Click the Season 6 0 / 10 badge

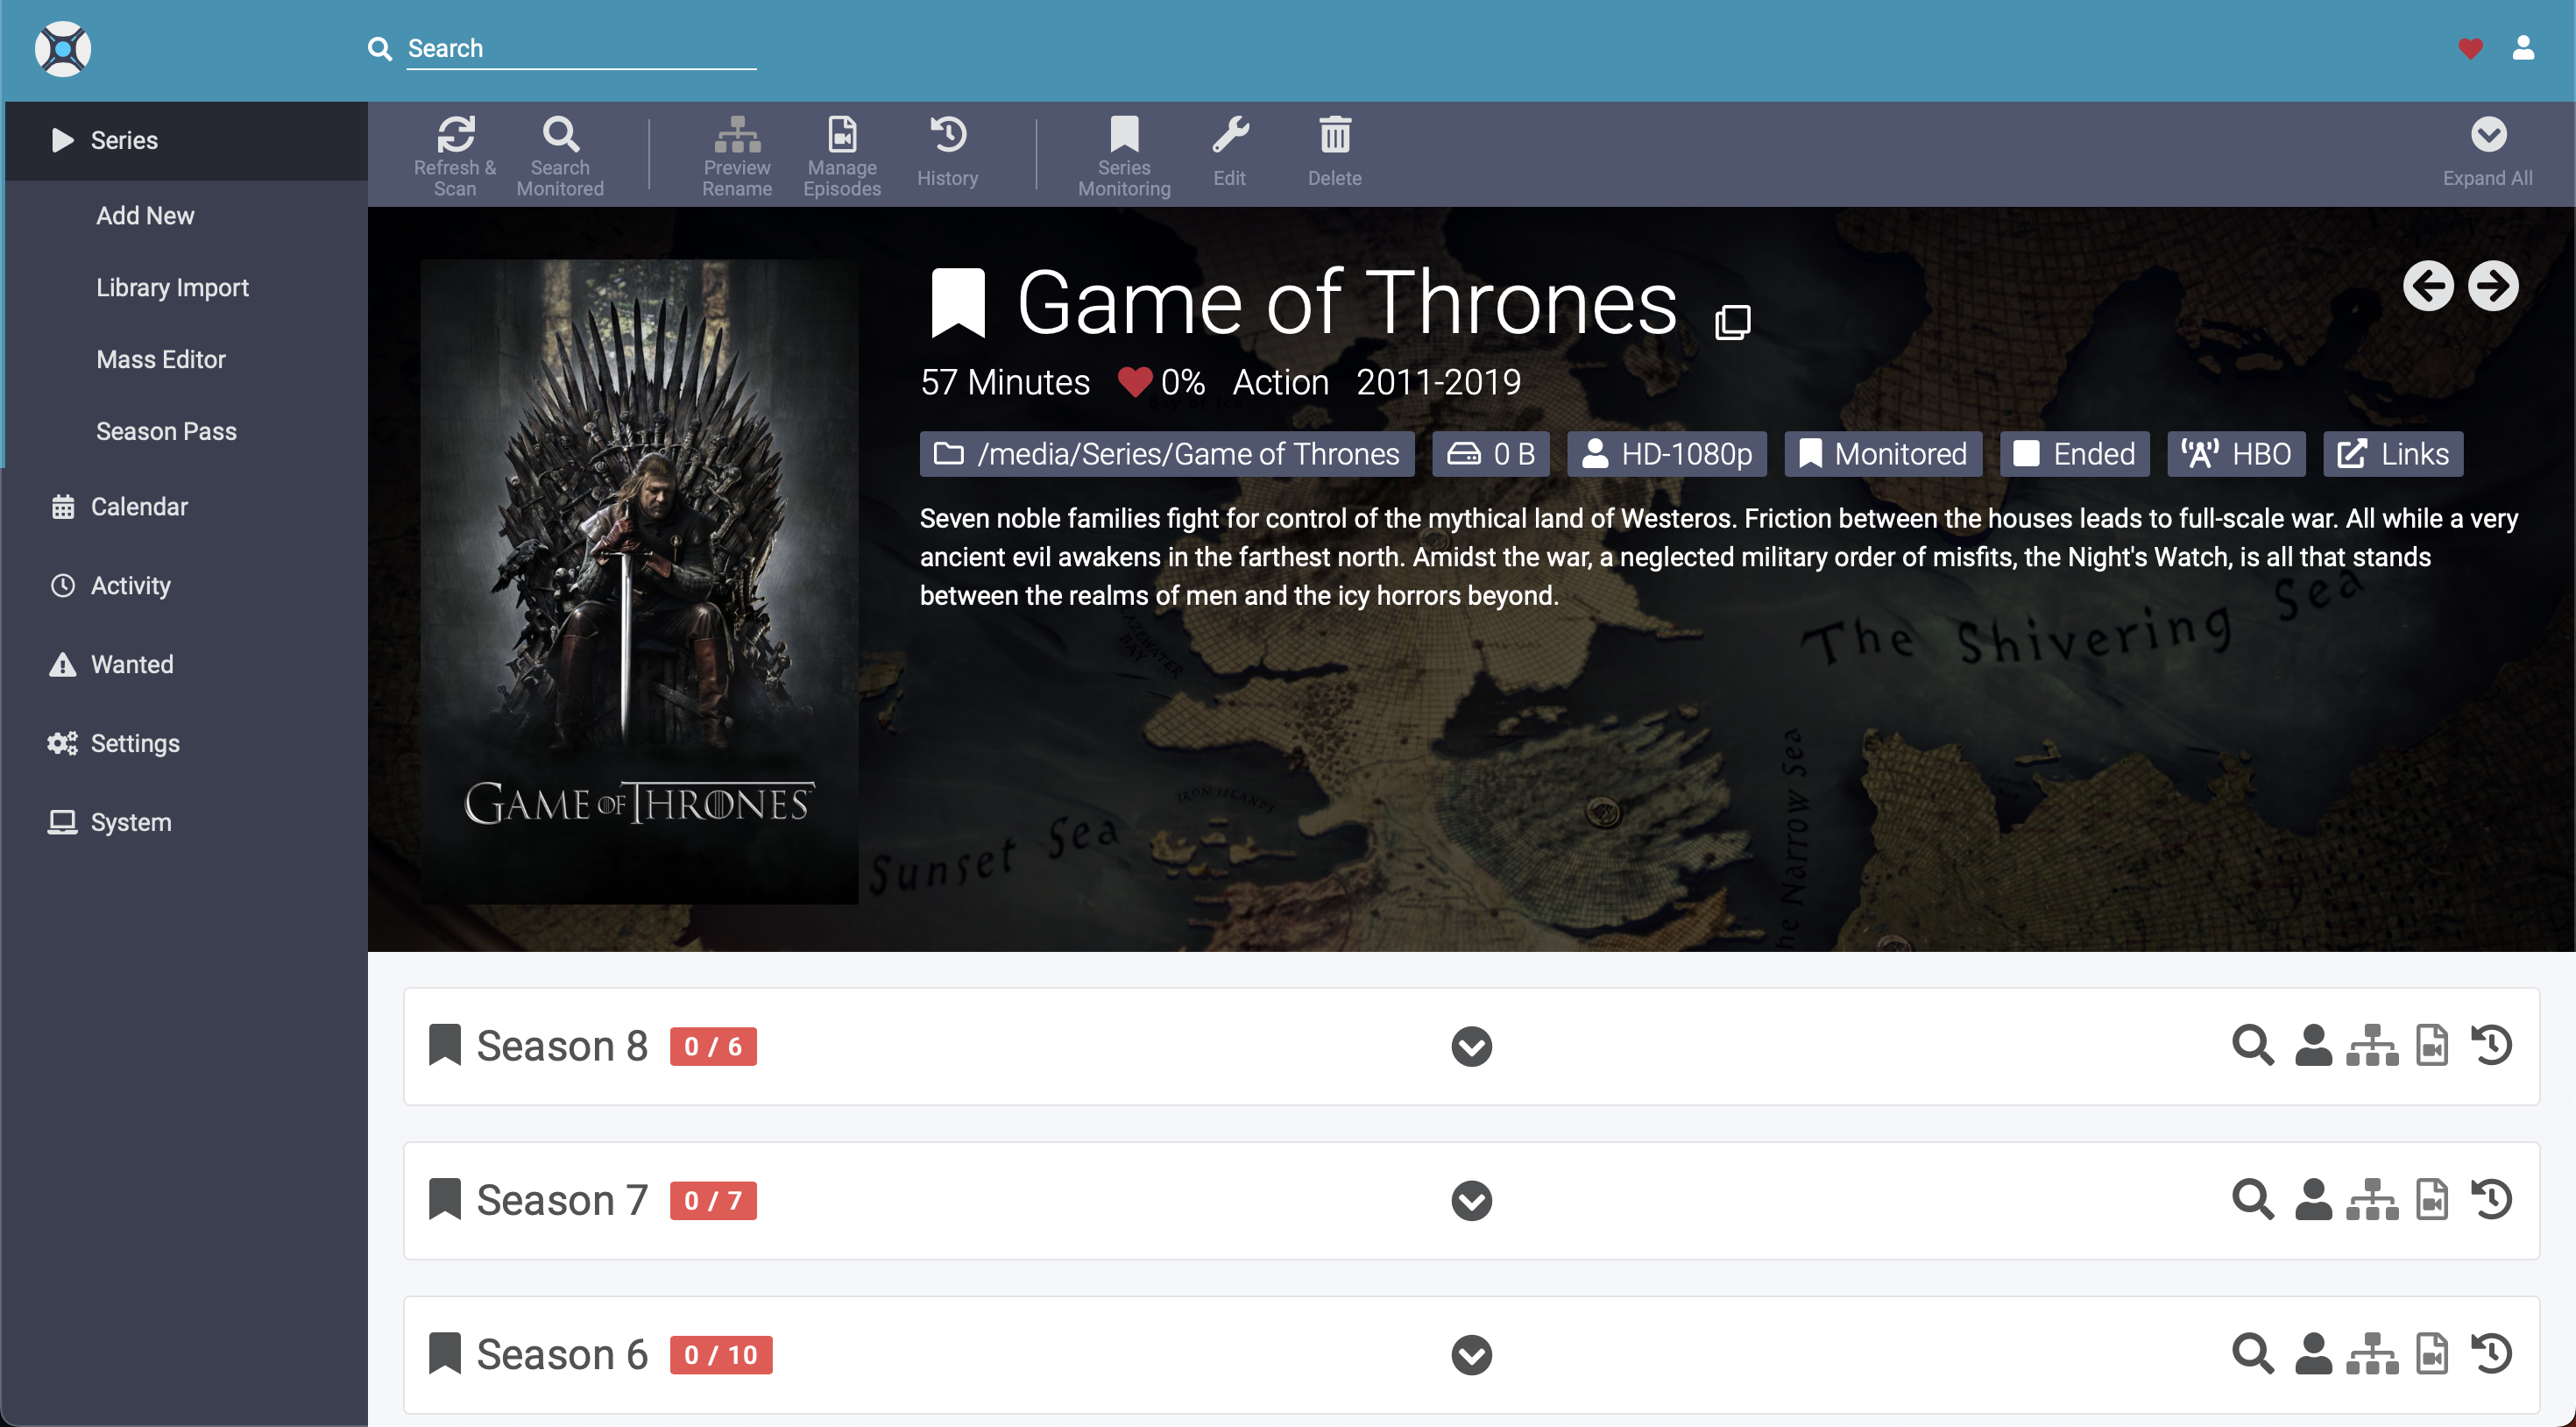(721, 1355)
